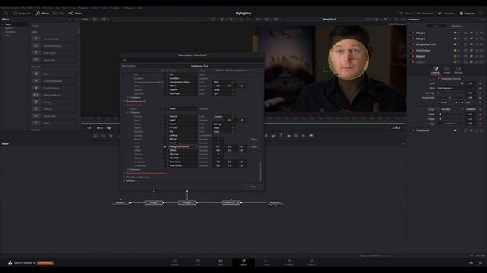Add the Stereo Mix material icon
The image size is (487, 273).
point(36,116)
